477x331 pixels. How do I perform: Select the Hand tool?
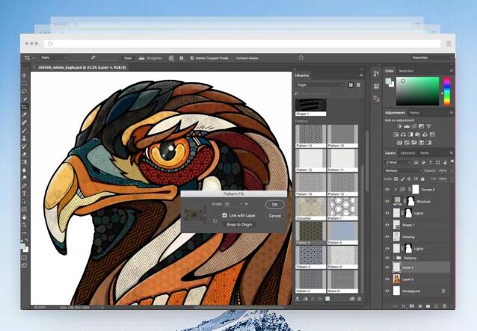tap(25, 217)
